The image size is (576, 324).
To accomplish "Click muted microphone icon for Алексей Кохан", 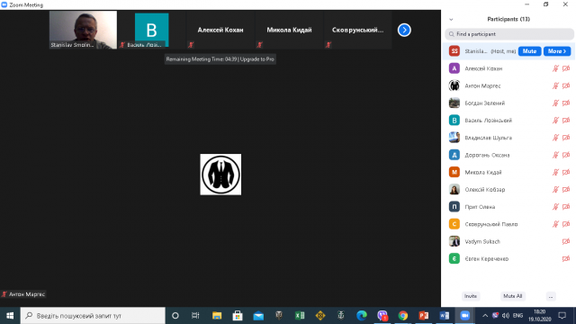I will tap(555, 68).
